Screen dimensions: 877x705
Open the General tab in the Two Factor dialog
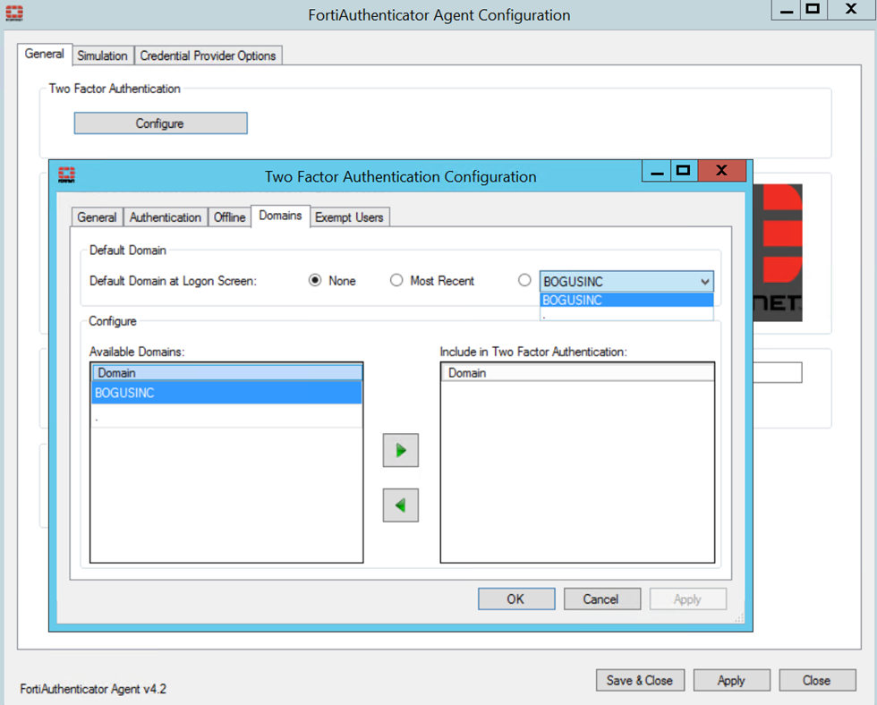97,217
